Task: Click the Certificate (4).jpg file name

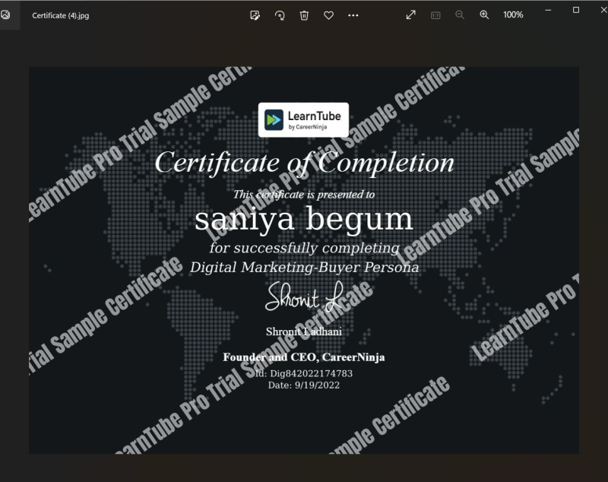Action: (x=60, y=15)
